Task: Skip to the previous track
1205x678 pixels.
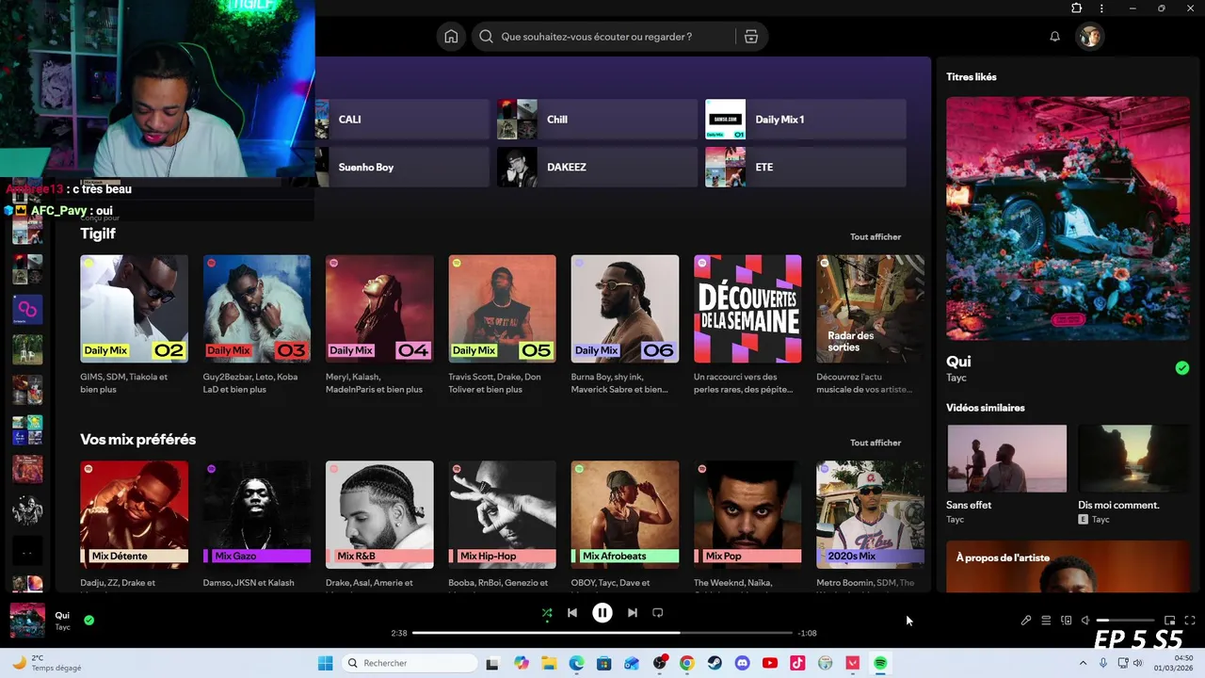Action: [x=572, y=613]
